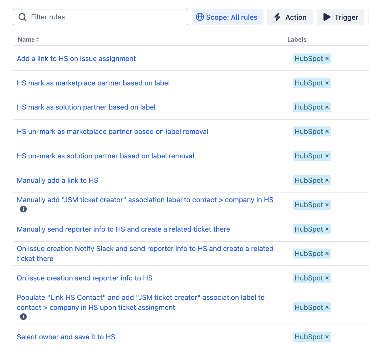Open the Action filter dropdown

(290, 17)
